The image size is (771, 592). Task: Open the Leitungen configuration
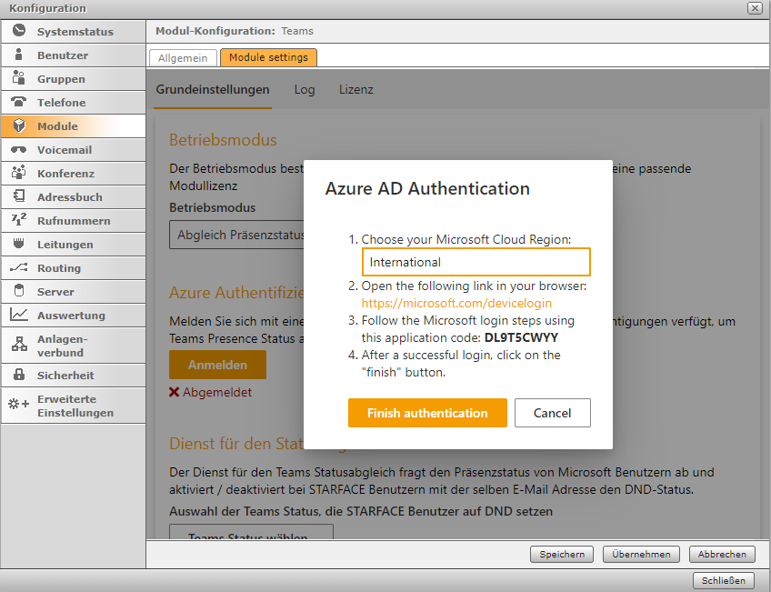point(74,245)
